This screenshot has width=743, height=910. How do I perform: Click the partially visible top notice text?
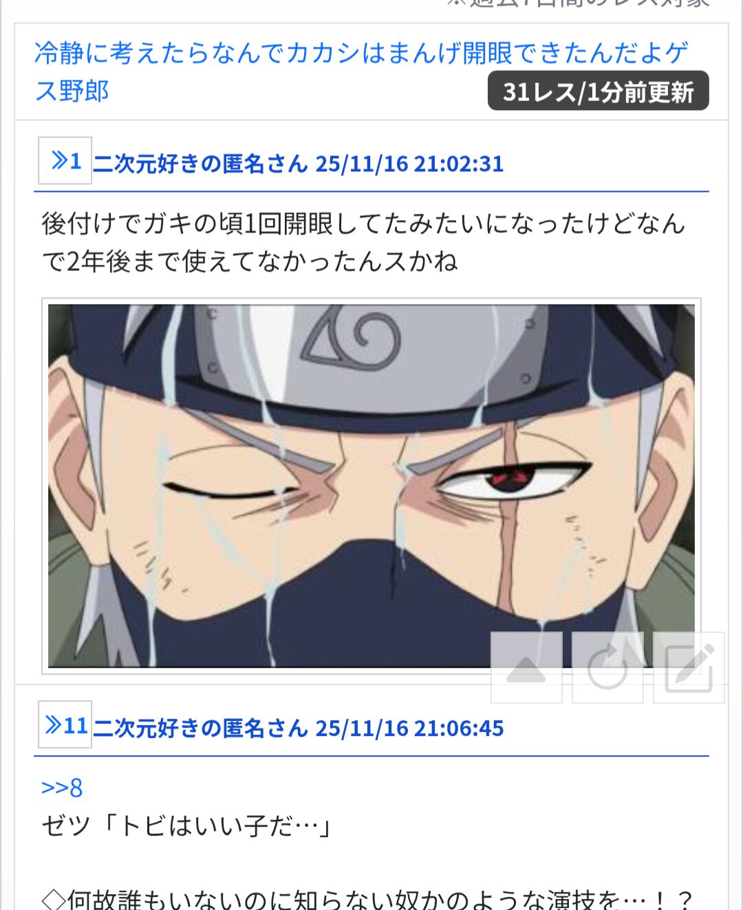(x=578, y=3)
